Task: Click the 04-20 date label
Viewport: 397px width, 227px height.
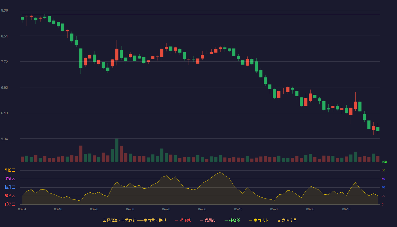Action: (166, 209)
